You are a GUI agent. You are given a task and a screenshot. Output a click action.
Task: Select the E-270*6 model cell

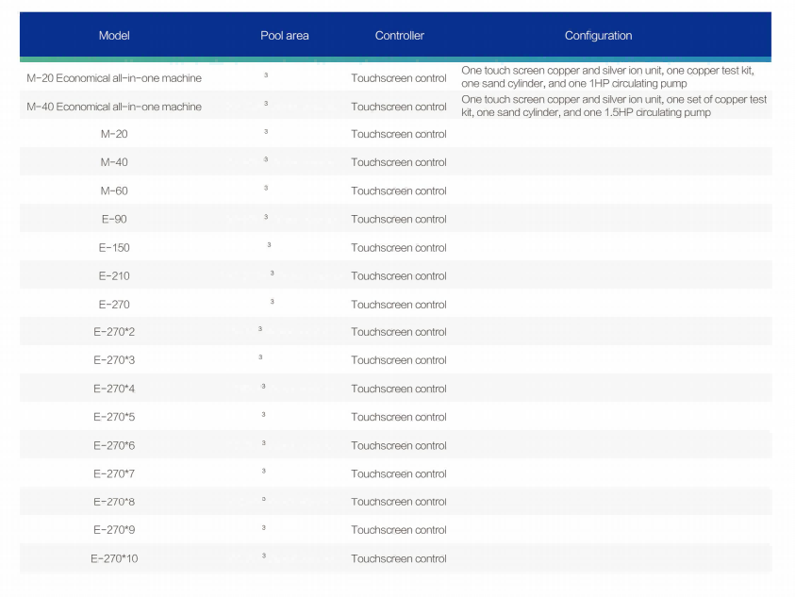(114, 445)
